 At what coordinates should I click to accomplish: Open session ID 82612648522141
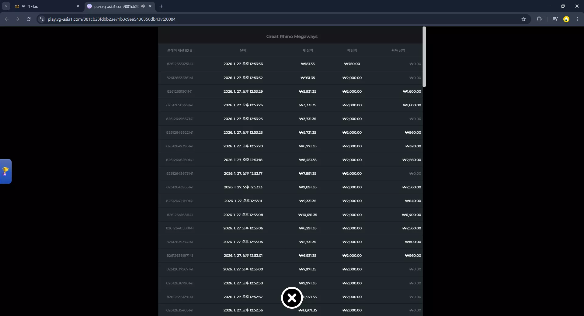tap(180, 132)
